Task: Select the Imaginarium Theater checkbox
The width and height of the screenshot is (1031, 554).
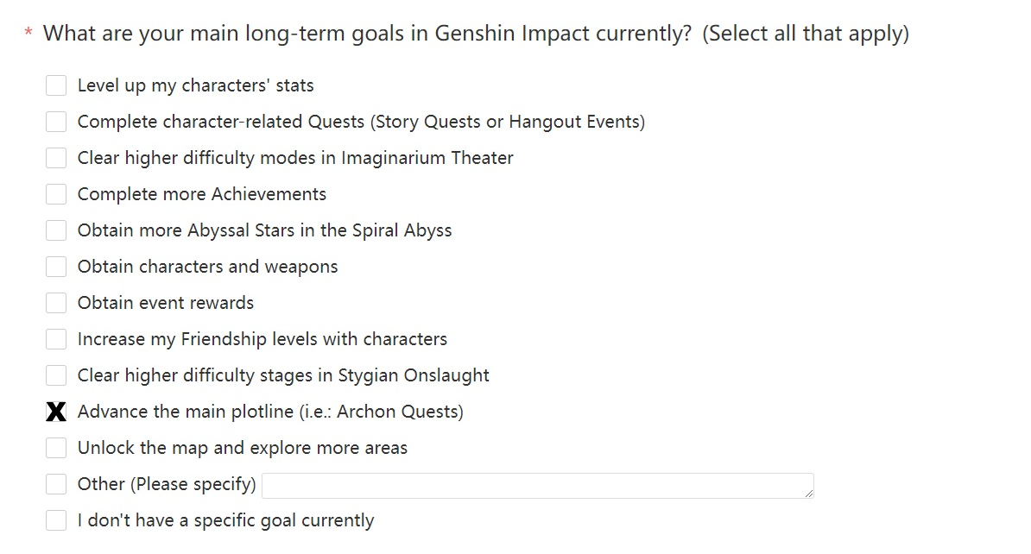Action: 56,158
